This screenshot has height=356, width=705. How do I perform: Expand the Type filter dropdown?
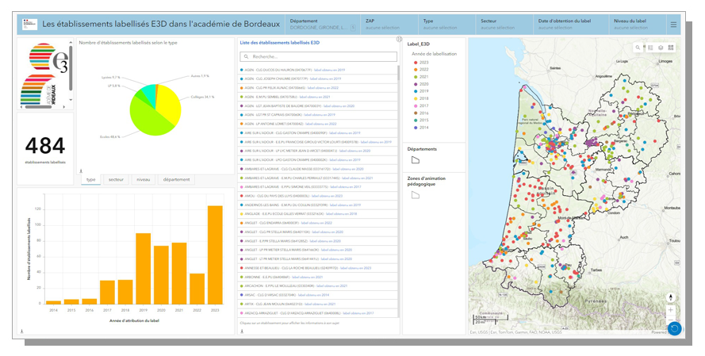pos(438,25)
